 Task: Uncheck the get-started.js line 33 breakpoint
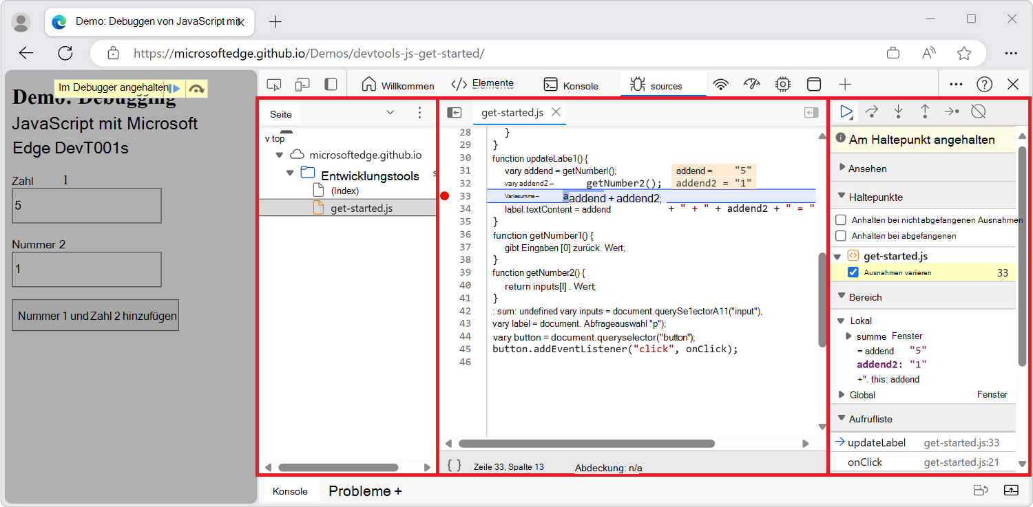point(853,272)
